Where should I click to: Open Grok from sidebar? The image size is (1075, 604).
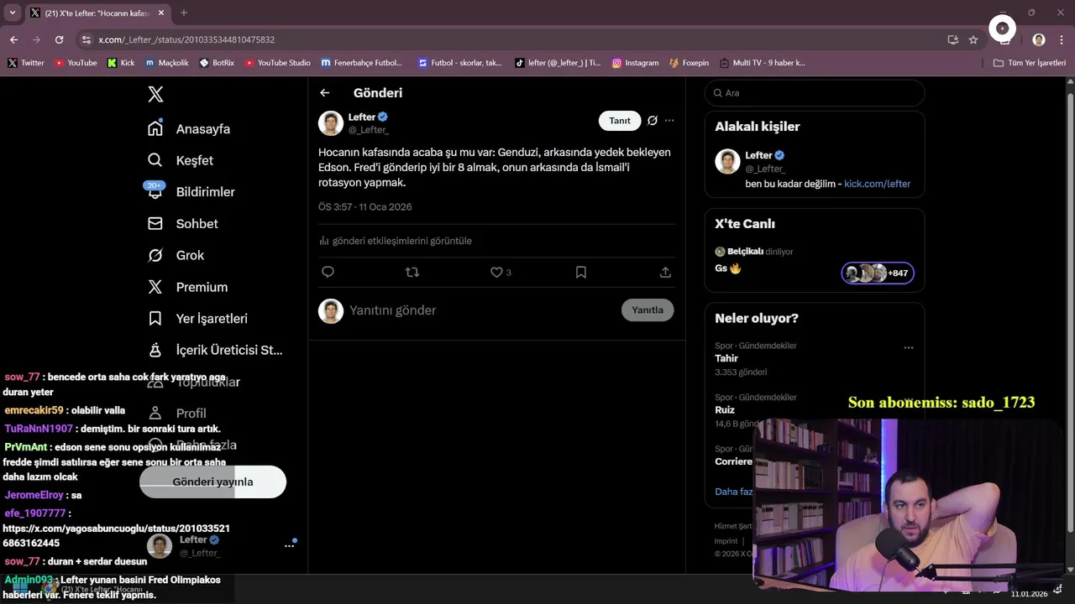[176, 255]
